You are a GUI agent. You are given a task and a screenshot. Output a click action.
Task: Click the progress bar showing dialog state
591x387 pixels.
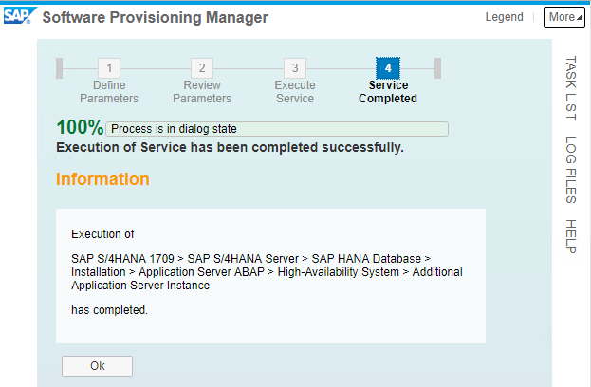(277, 129)
